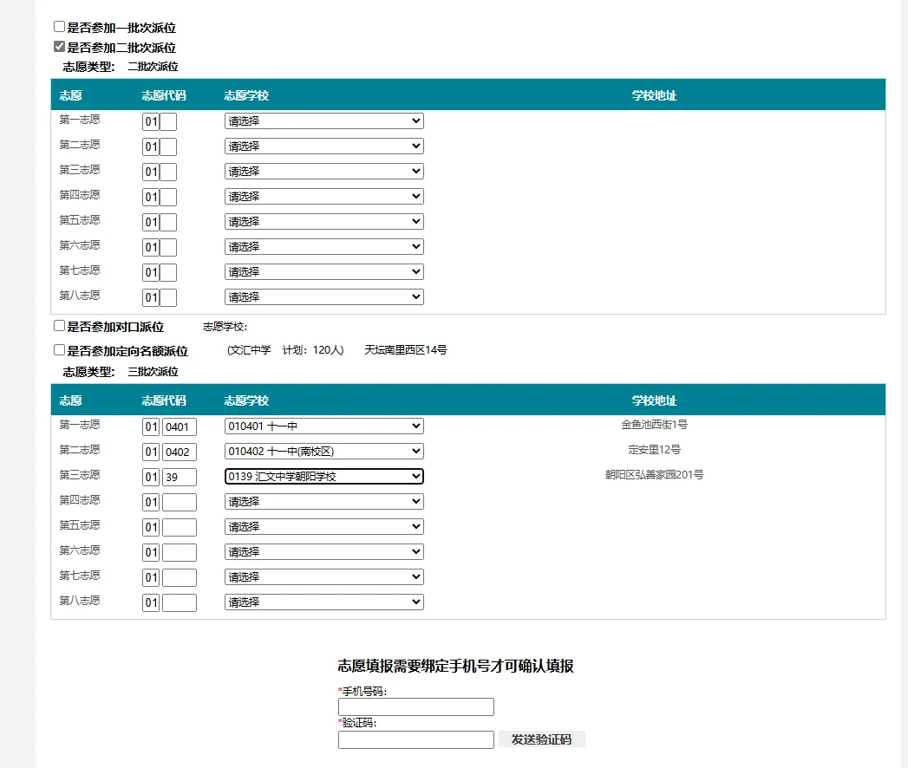908x768 pixels.
Task: Open 二批次派位 第八志愿 school dropdown
Action: pos(323,297)
